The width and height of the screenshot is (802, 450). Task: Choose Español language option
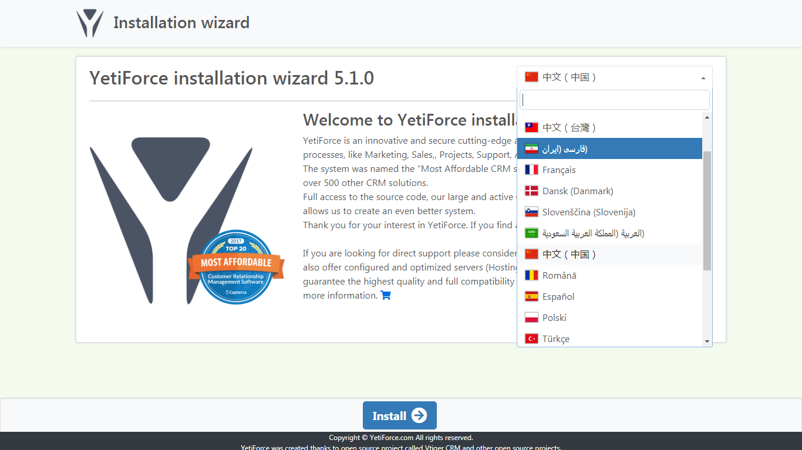(x=609, y=296)
